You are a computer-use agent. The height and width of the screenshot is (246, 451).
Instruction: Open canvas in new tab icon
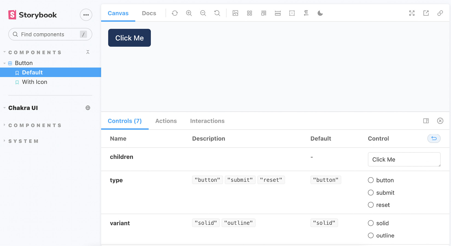tap(426, 13)
